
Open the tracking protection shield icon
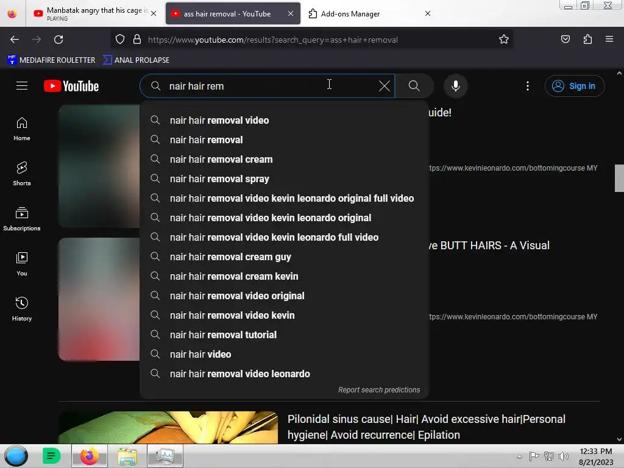(x=120, y=39)
